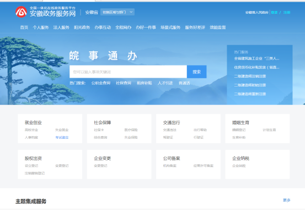Choose 办事互动 from the nav bar
305x210 pixels.
pos(103,28)
